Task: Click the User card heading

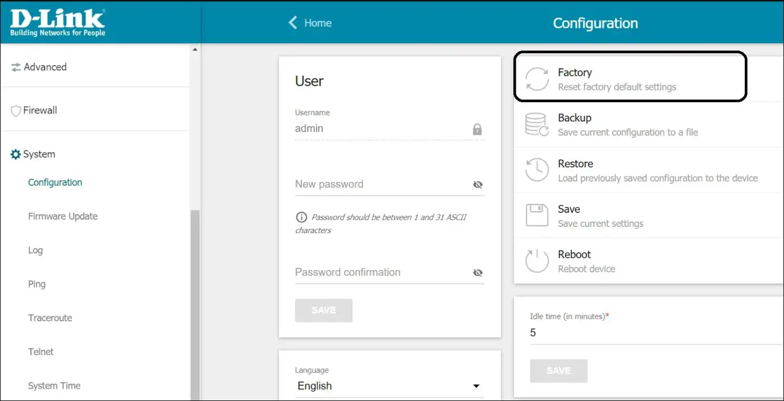Action: (x=309, y=81)
